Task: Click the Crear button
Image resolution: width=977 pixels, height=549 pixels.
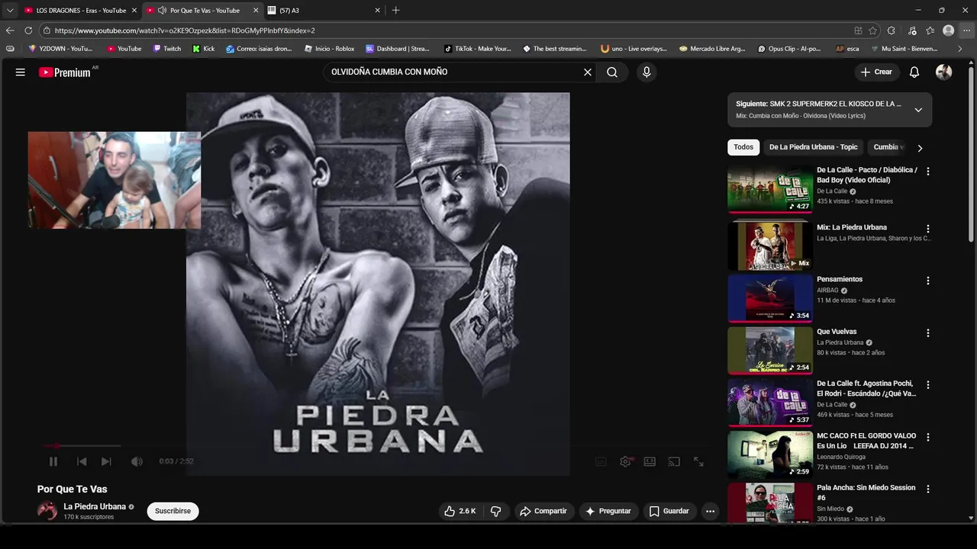Action: (x=876, y=72)
